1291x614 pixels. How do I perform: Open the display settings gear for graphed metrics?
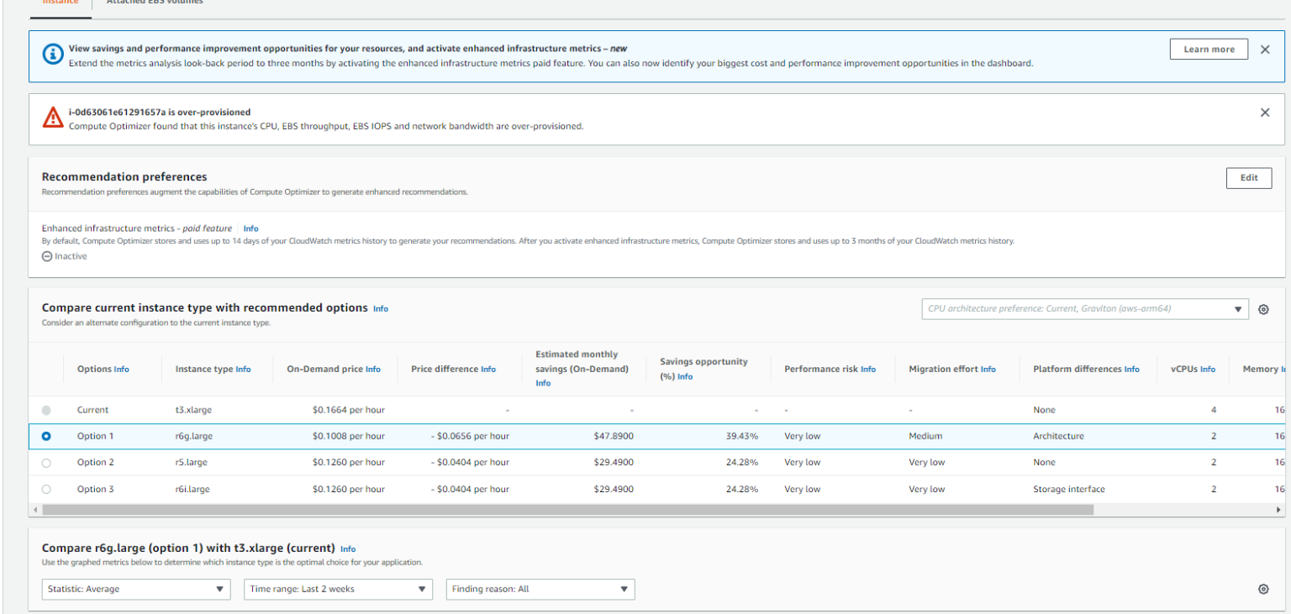(1263, 589)
